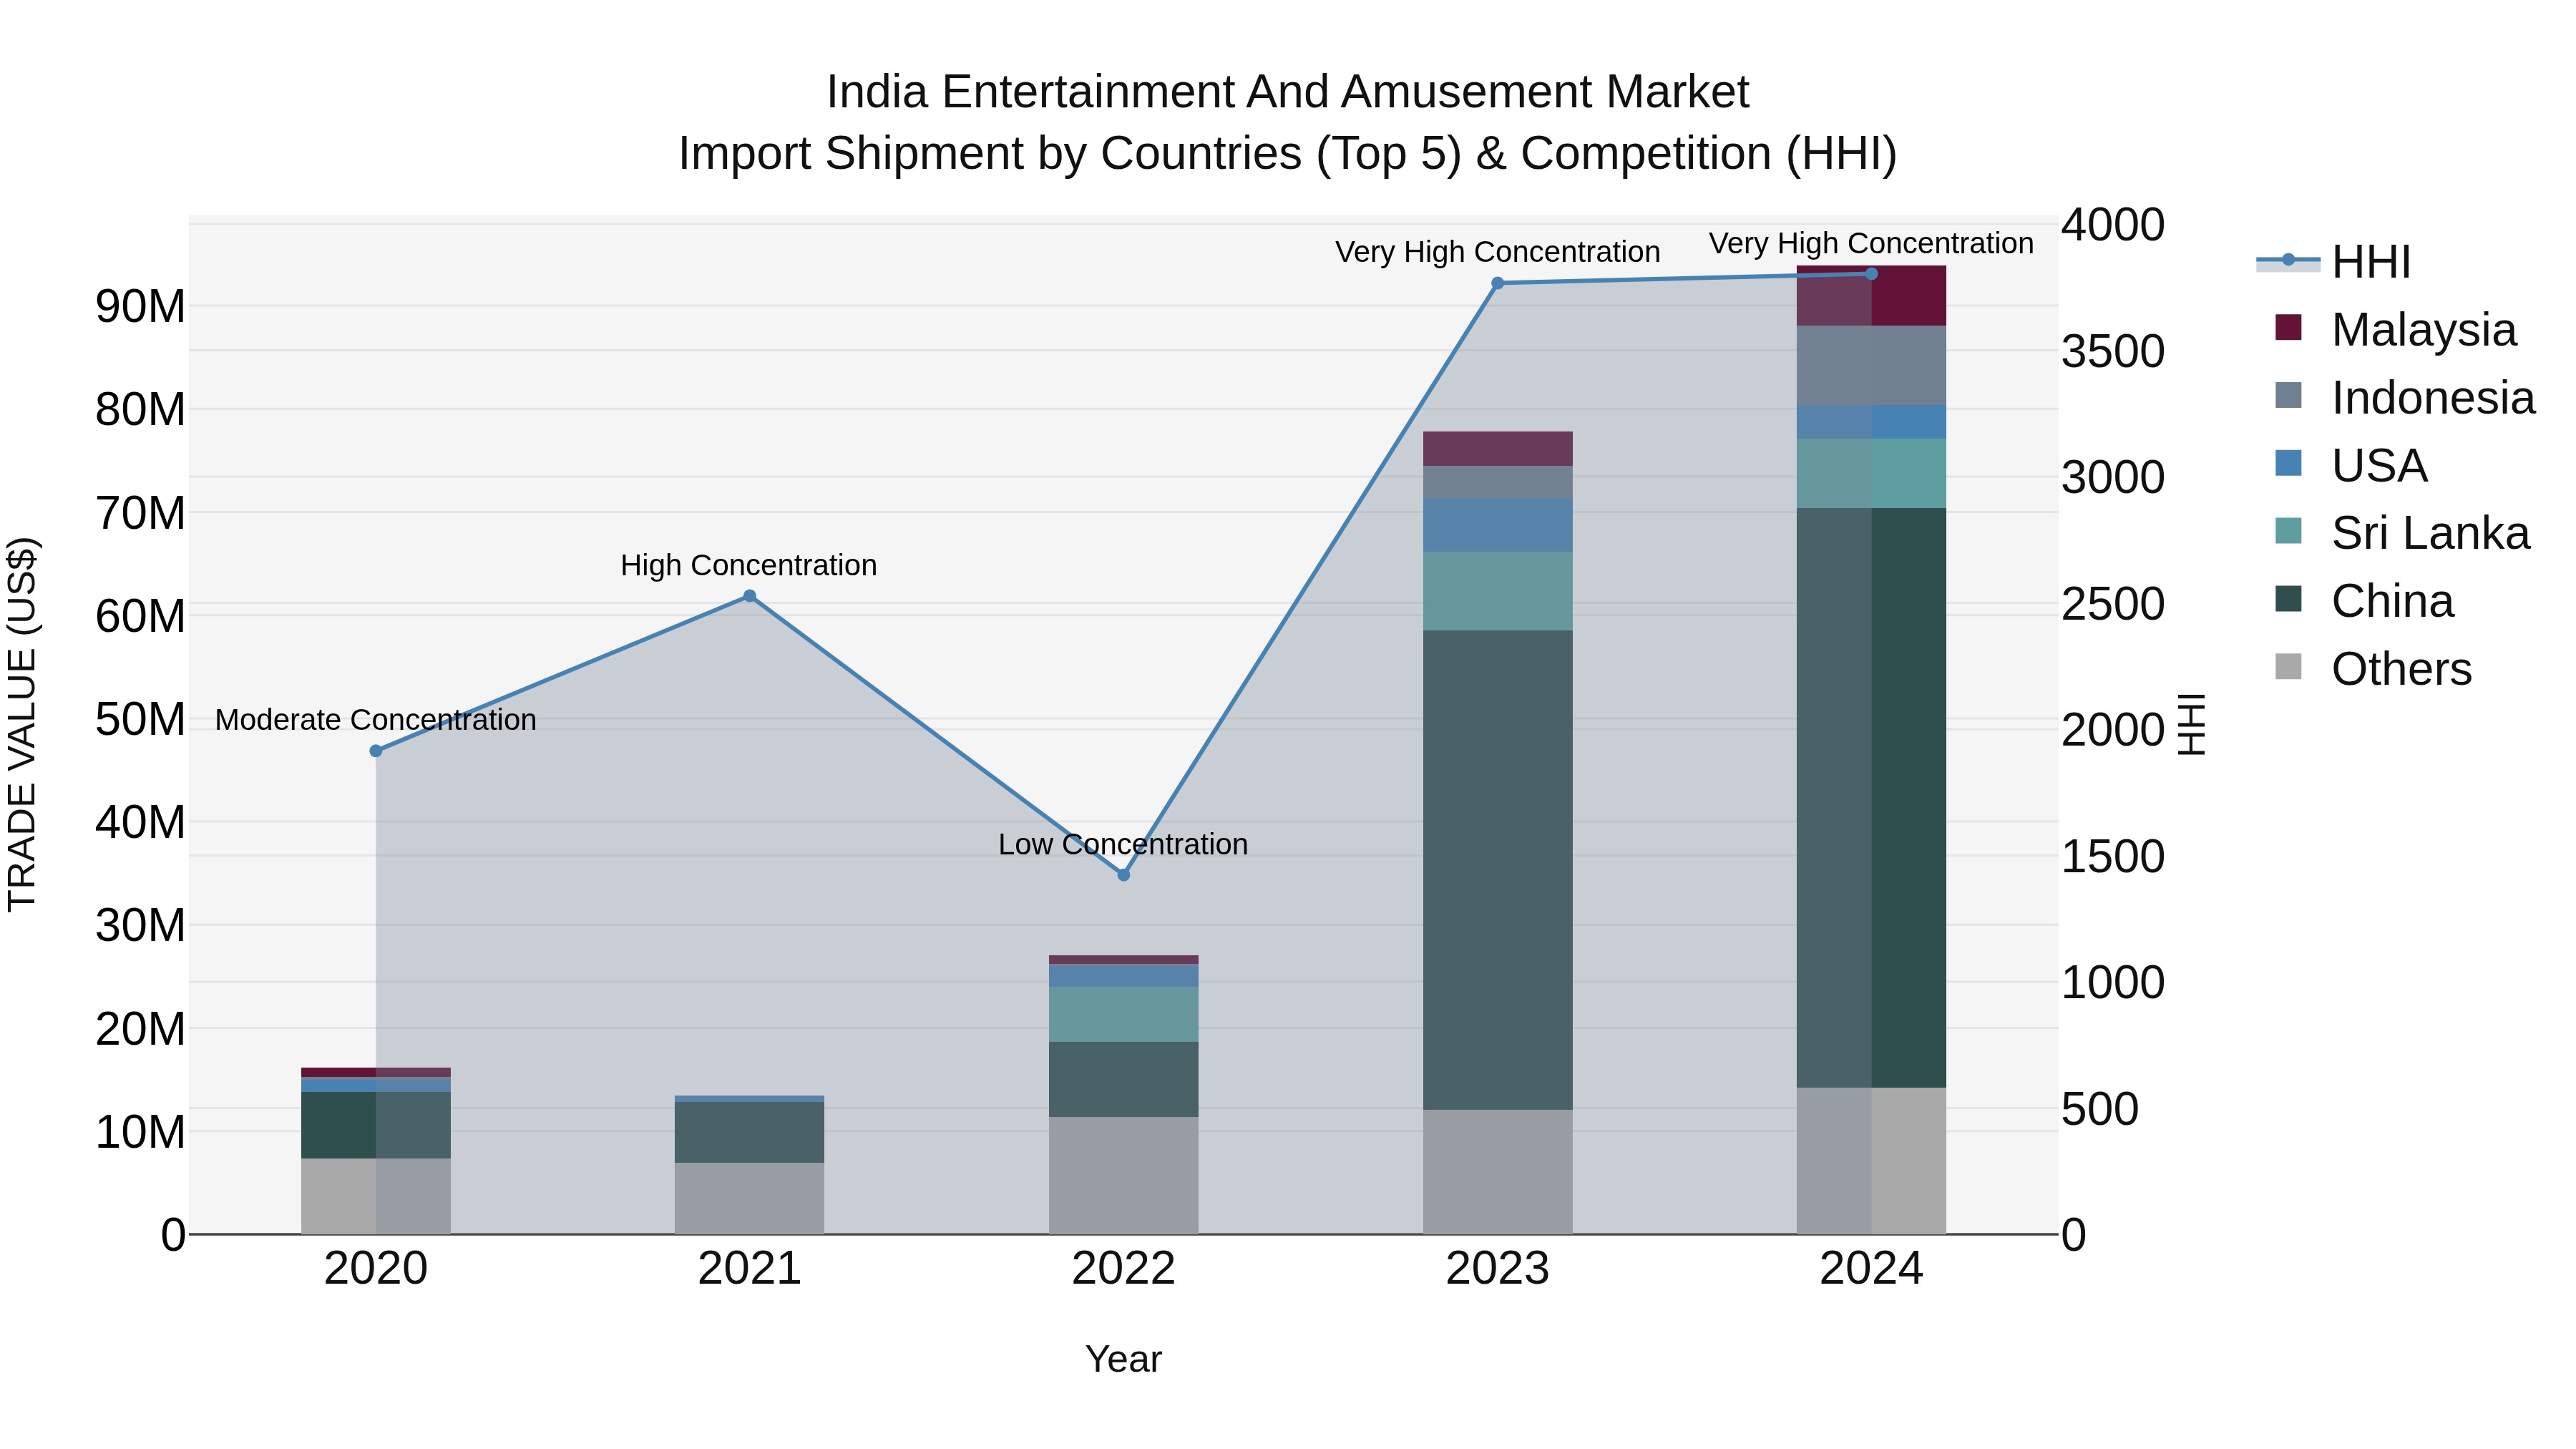Click the vertical 'HHI' right axis title
2576x1449 pixels.
2191,724
